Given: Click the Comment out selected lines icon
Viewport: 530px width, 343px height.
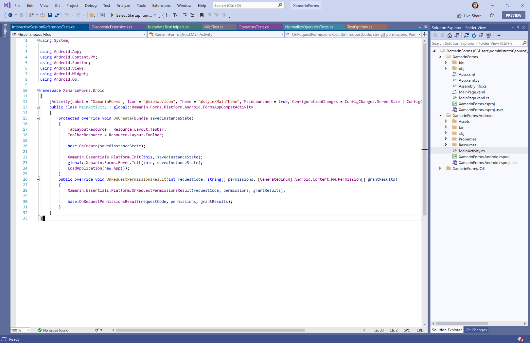Looking at the screenshot, I should pos(185,15).
